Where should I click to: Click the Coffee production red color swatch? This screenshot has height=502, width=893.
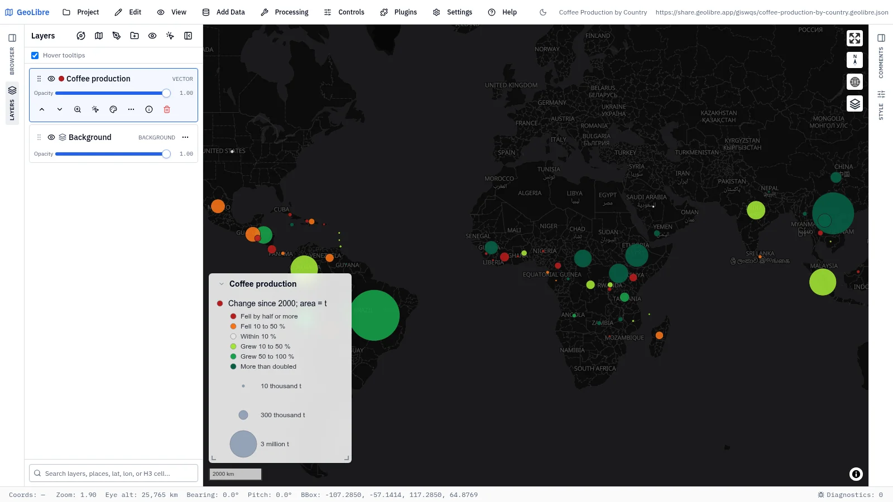click(61, 79)
